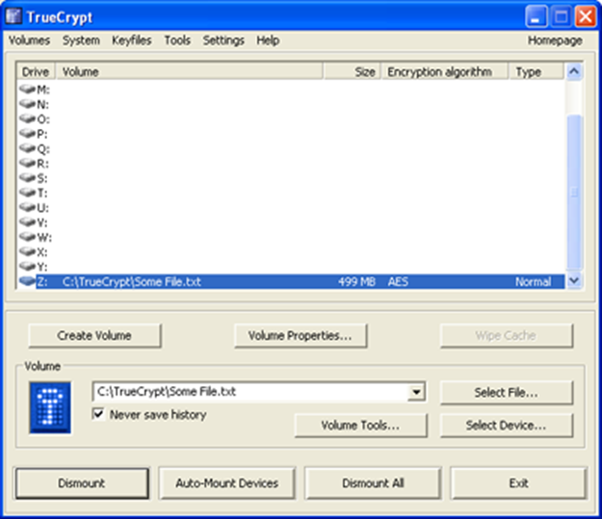Select the N: drive icon
The height and width of the screenshot is (519, 602).
tap(27, 104)
